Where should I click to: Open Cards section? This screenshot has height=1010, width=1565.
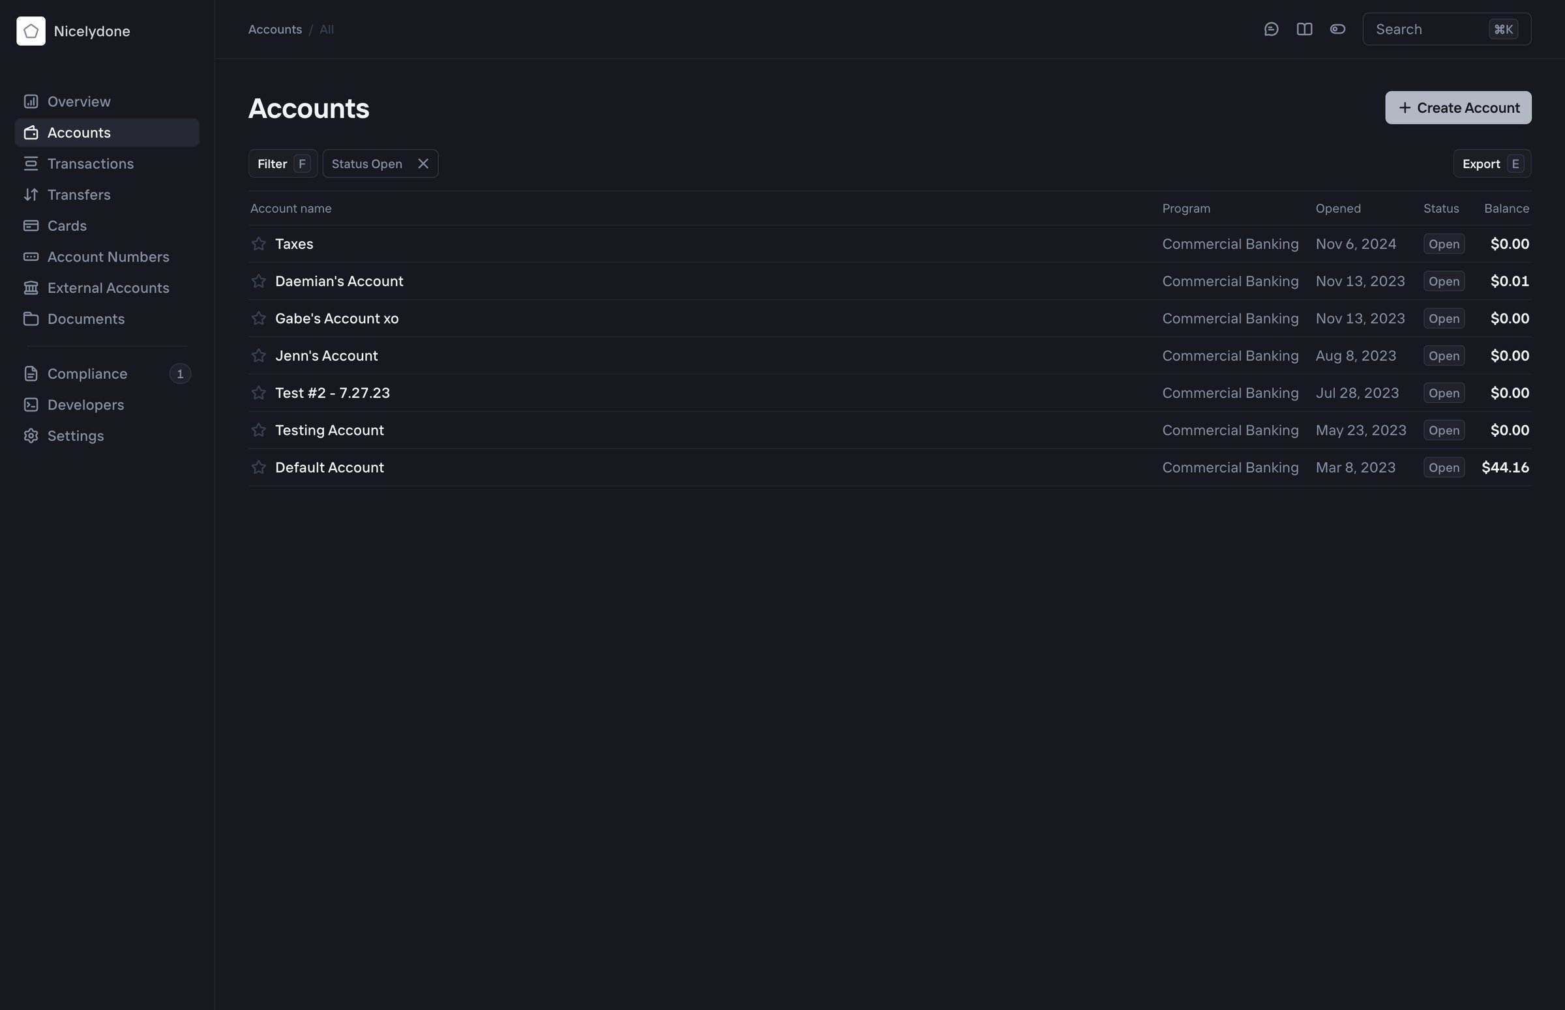(107, 226)
